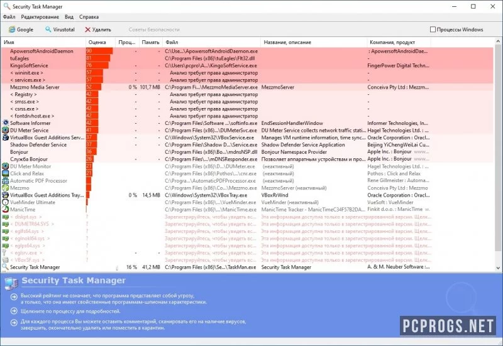The width and height of the screenshot is (503, 346).
Task: Click the VBoxRrWnd description cell
Action: pos(275,195)
